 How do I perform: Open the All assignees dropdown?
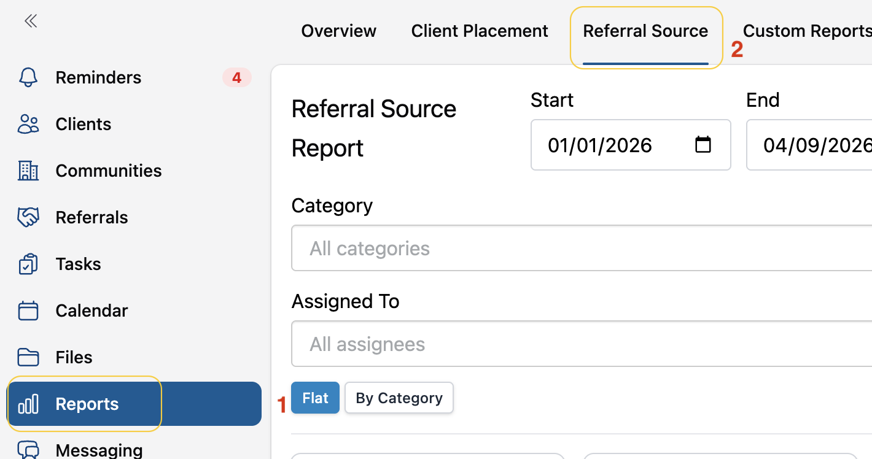pyautogui.click(x=582, y=344)
